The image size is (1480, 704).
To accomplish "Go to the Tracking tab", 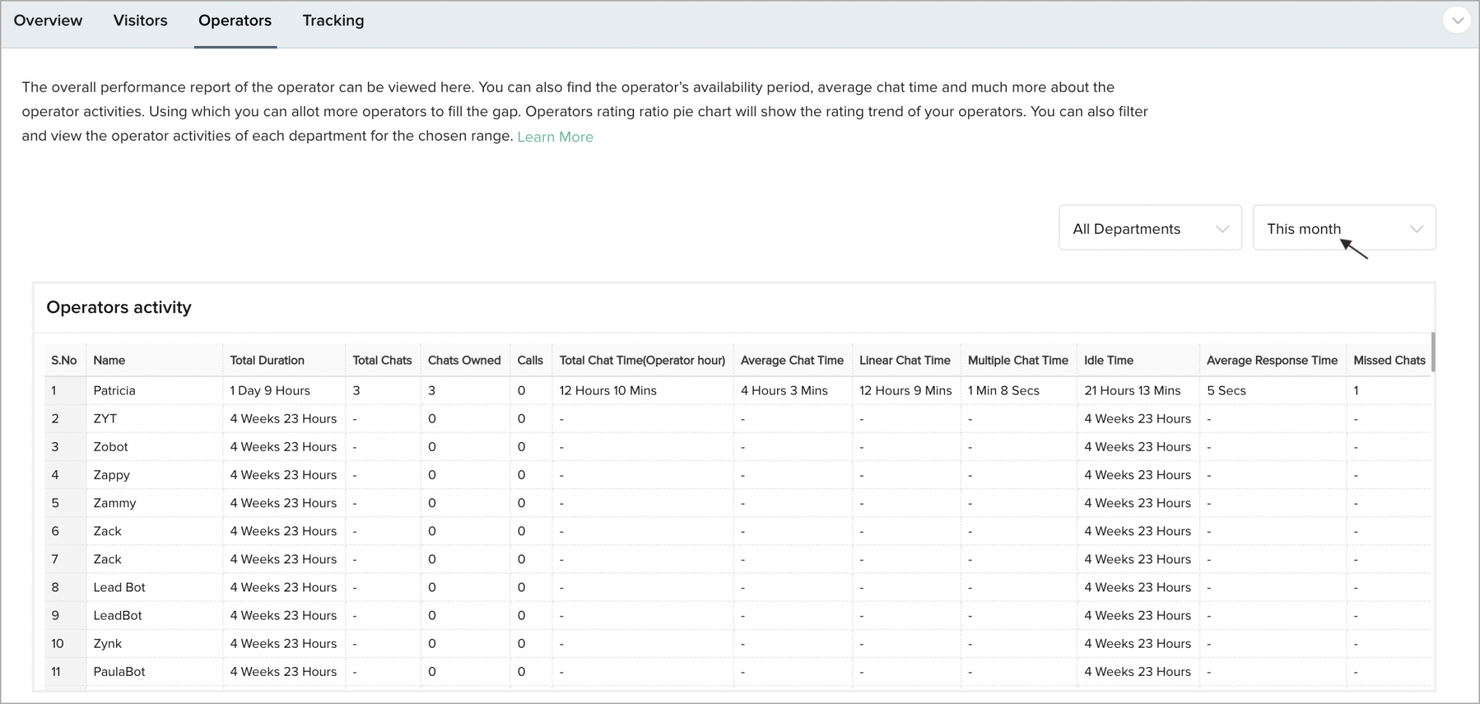I will point(333,21).
